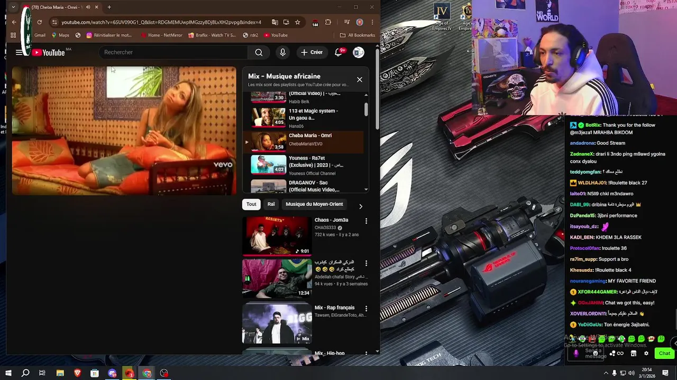The height and width of the screenshot is (380, 677).
Task: Open the Braflix - Watch TV S... bookmark
Action: (212, 35)
